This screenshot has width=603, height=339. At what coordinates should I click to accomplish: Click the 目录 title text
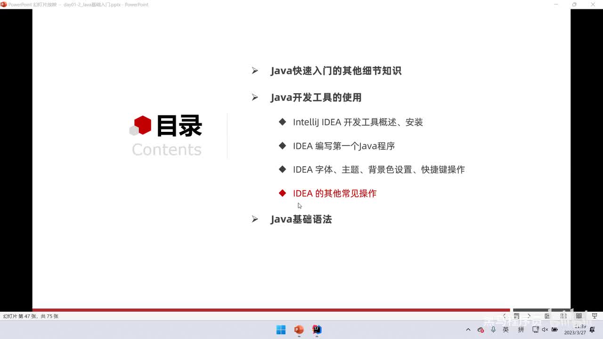[179, 126]
